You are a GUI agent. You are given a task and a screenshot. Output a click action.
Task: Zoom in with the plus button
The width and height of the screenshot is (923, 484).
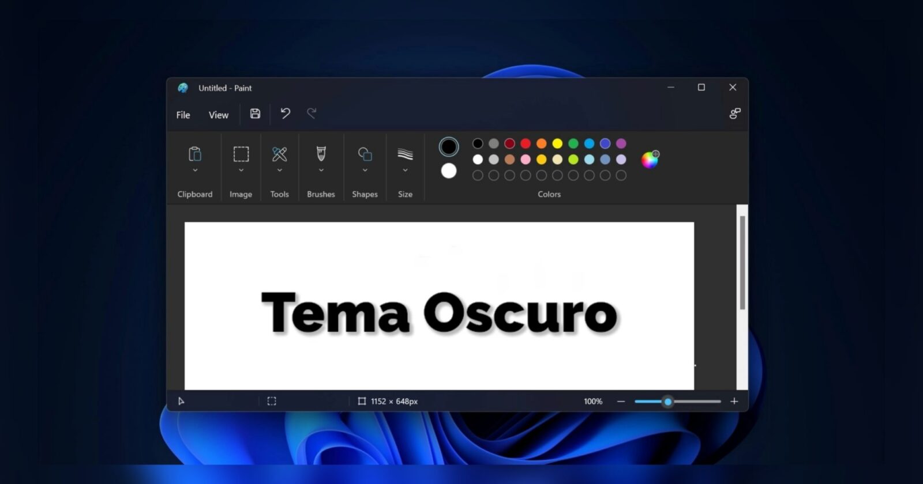click(734, 401)
